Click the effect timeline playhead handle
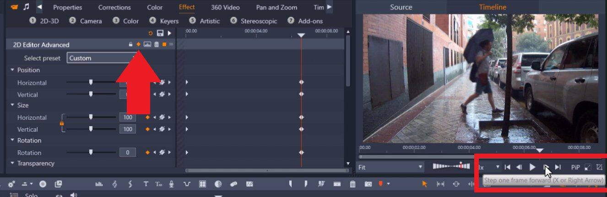 [x=301, y=35]
